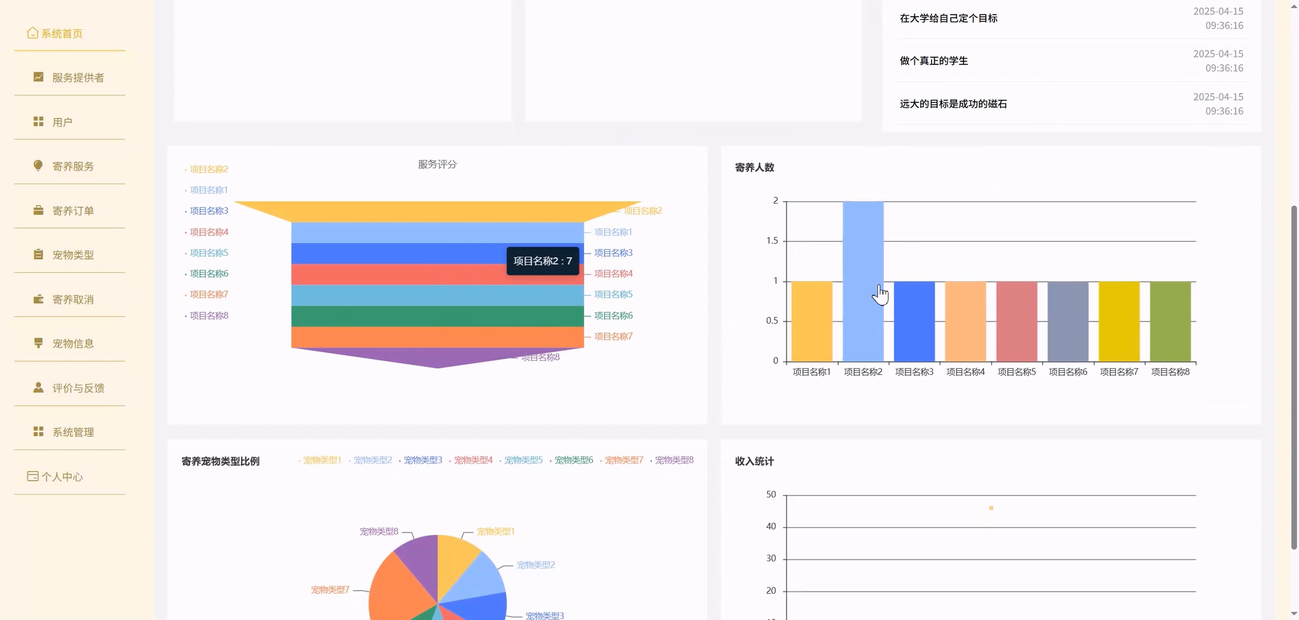Click the home icon beside 系统首页
The width and height of the screenshot is (1299, 620).
(x=32, y=33)
